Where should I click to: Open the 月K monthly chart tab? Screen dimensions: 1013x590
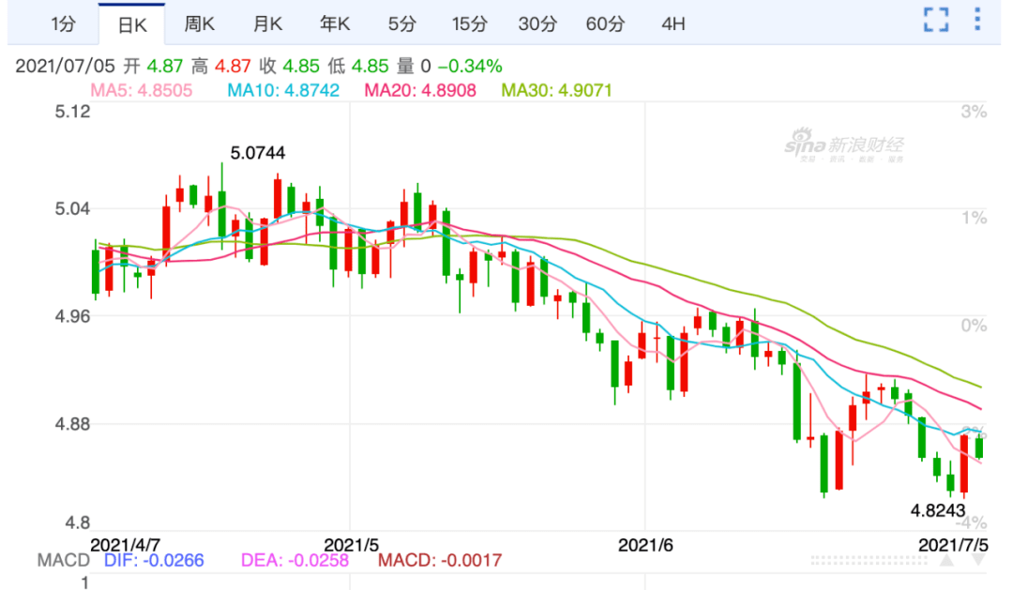(x=267, y=24)
